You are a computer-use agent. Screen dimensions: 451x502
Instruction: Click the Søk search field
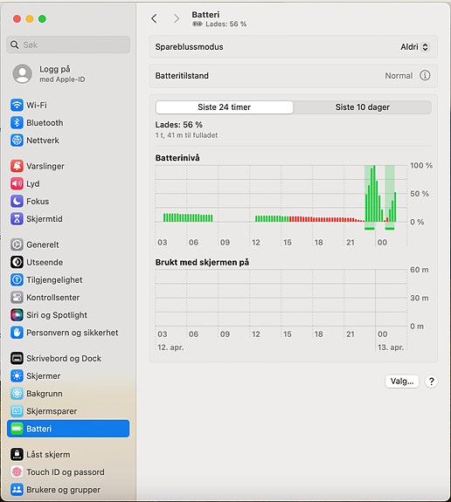68,45
